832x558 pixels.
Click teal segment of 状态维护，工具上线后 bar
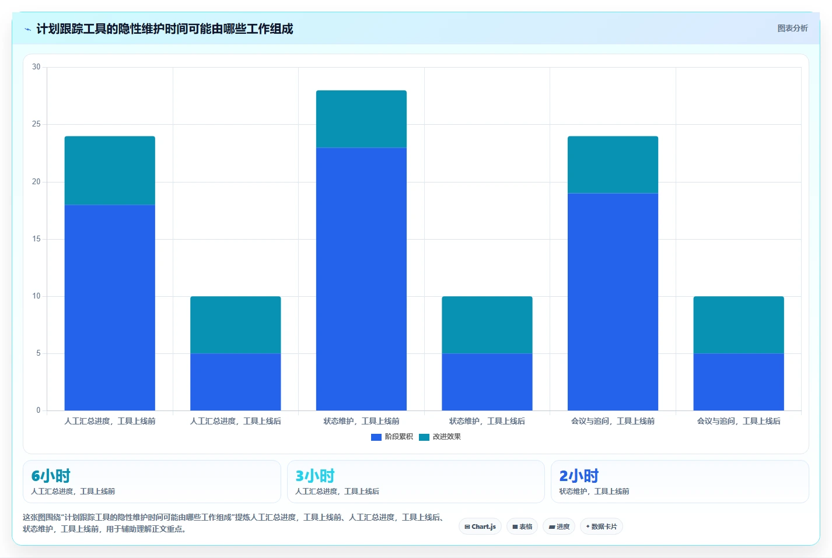487,325
